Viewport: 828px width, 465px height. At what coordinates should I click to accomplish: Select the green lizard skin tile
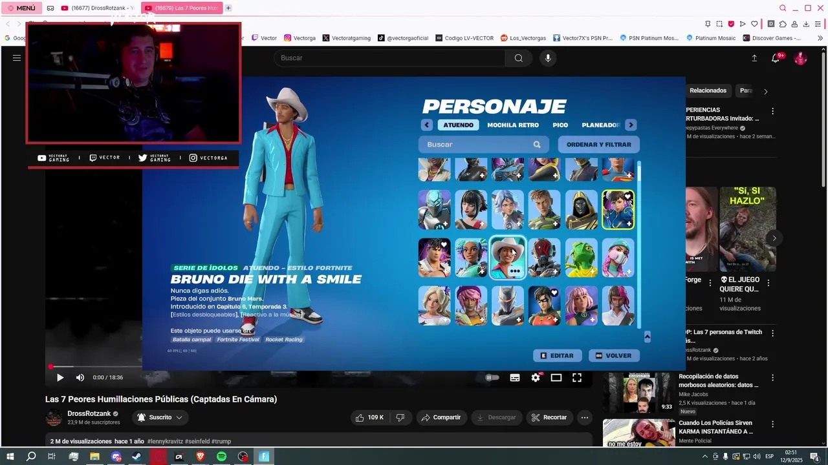[x=582, y=258]
